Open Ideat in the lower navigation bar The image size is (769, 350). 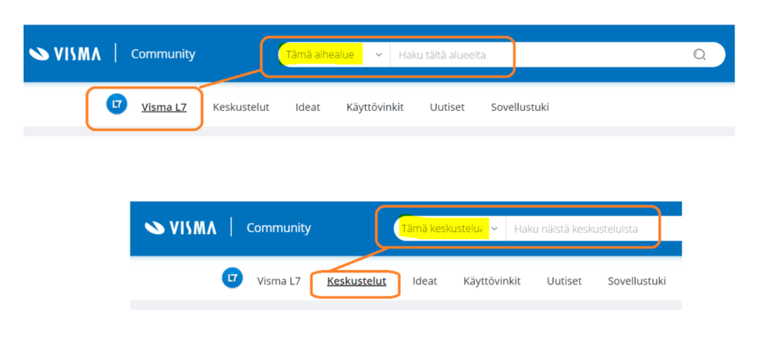coord(425,282)
